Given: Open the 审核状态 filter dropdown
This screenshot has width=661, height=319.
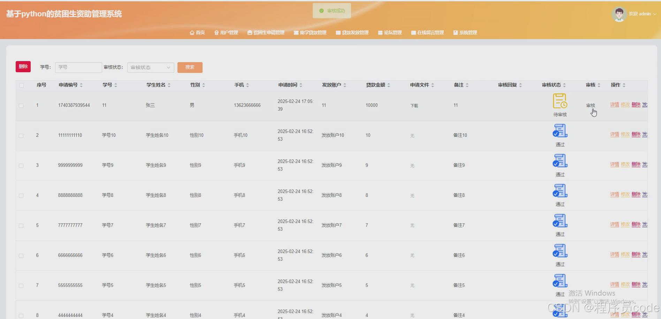Looking at the screenshot, I should tap(151, 67).
